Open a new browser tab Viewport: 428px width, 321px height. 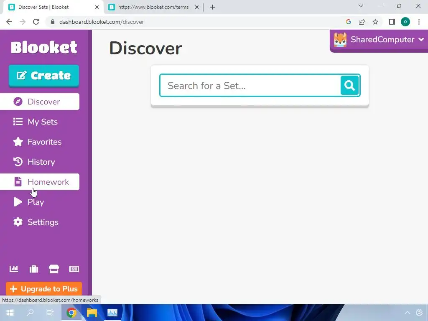coord(213,7)
